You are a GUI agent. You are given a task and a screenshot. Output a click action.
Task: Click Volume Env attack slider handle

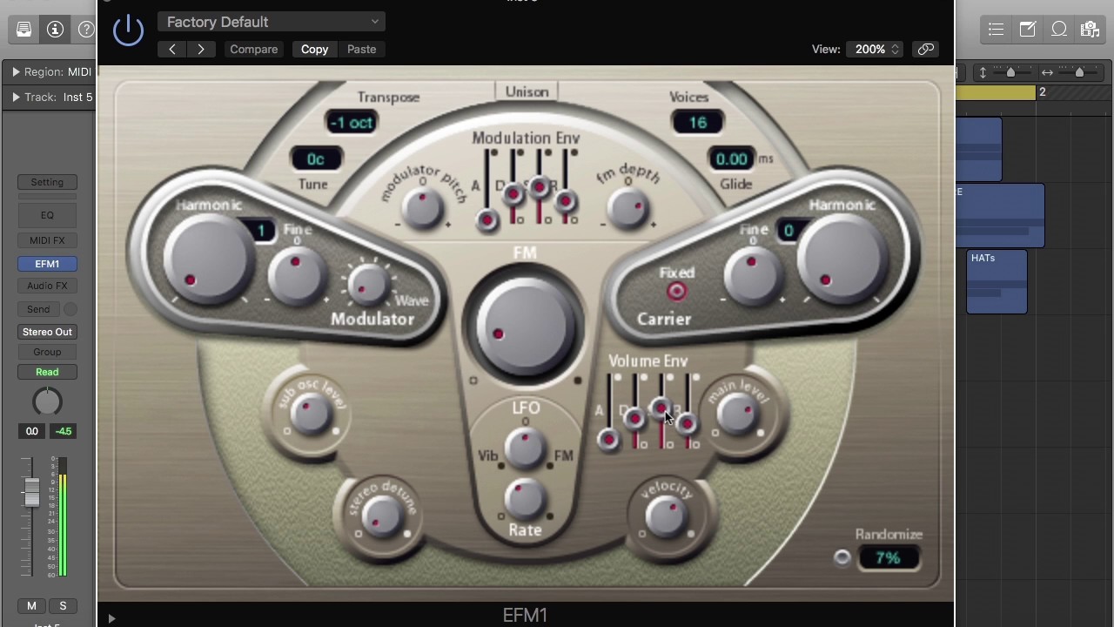coord(609,440)
